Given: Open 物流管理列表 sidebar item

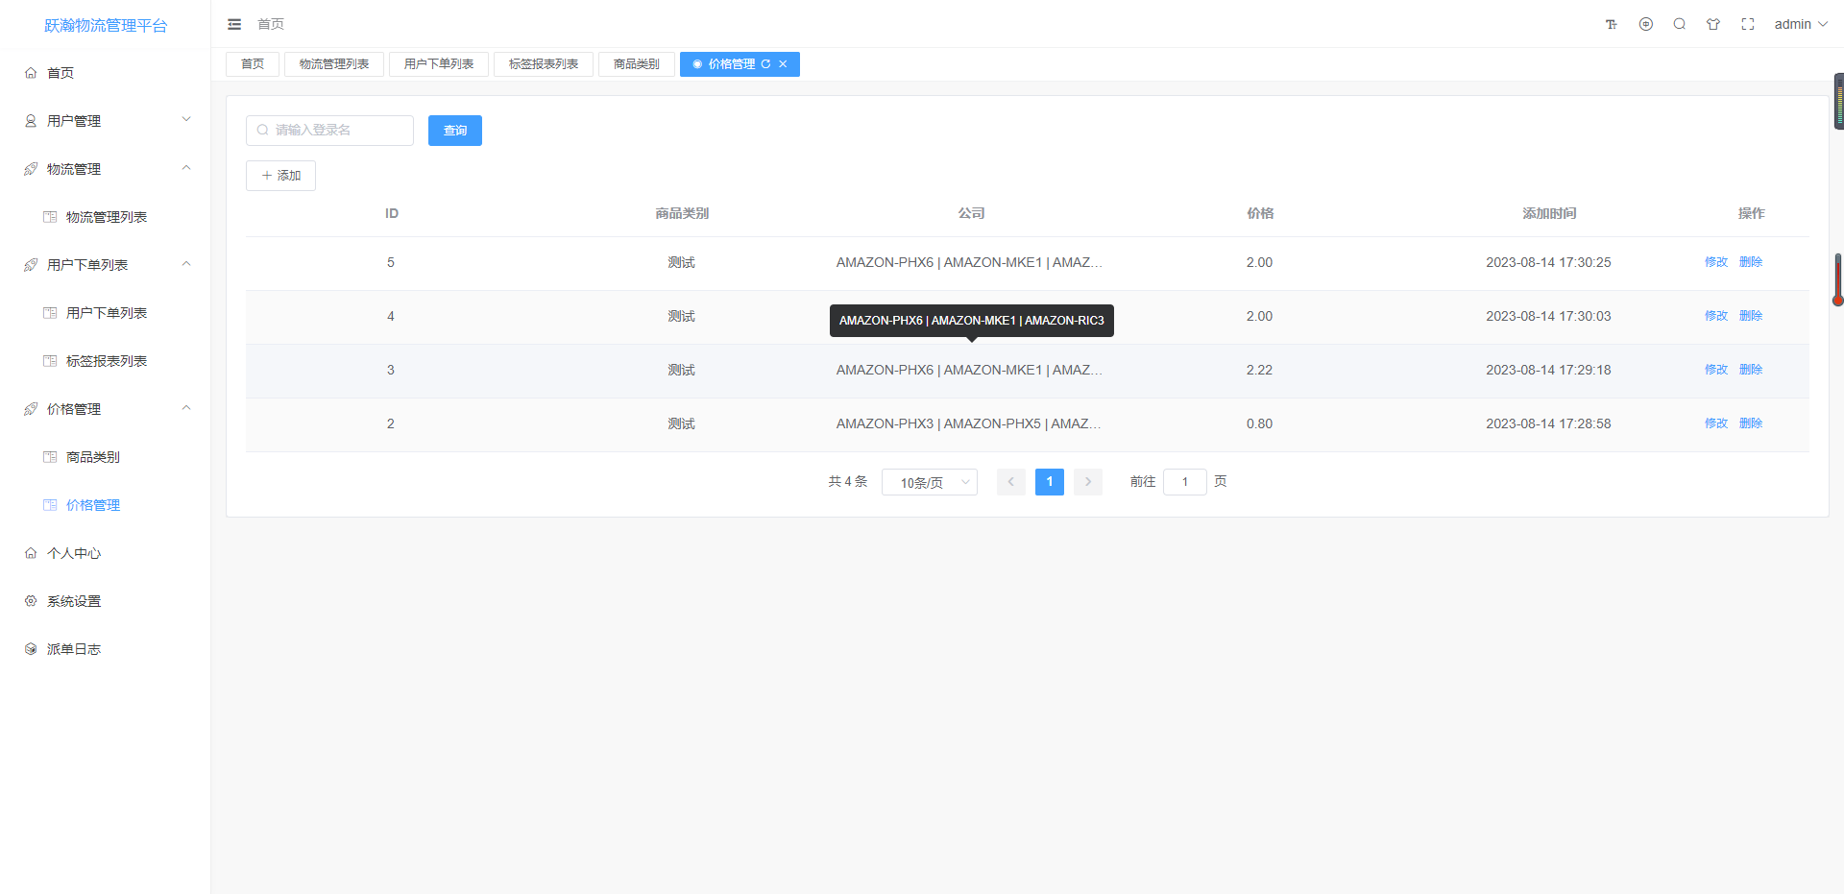Looking at the screenshot, I should coord(106,217).
